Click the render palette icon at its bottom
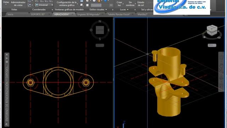Screen dimensions: 227x128 7,124
